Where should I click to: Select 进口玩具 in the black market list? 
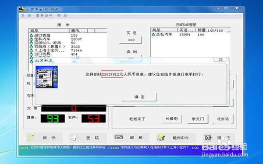pos(42,54)
